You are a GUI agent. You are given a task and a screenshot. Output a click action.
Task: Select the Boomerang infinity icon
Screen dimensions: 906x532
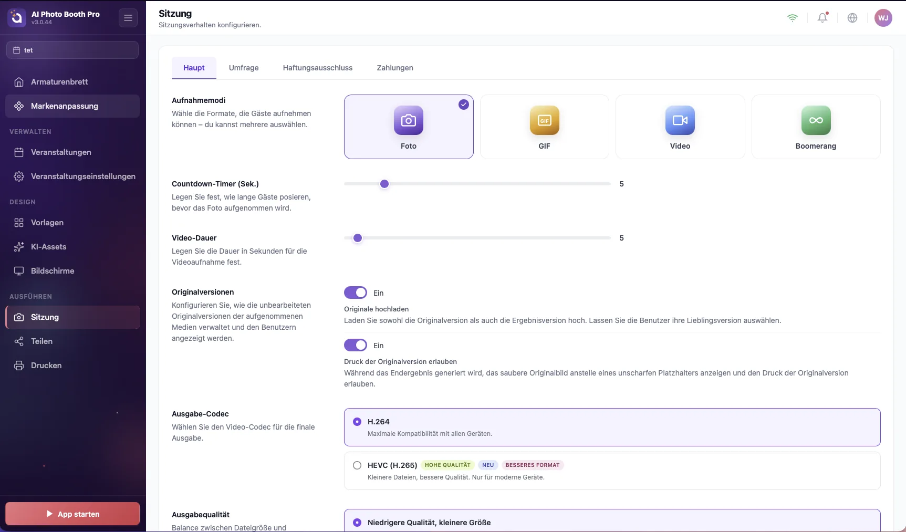816,120
